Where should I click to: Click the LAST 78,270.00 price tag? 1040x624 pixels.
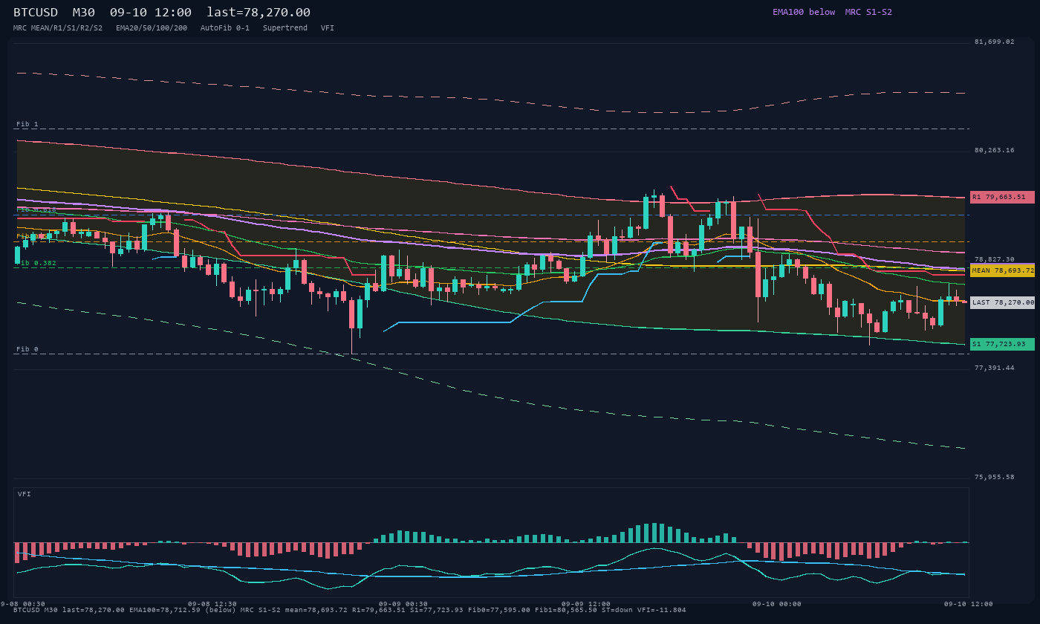click(x=1002, y=302)
